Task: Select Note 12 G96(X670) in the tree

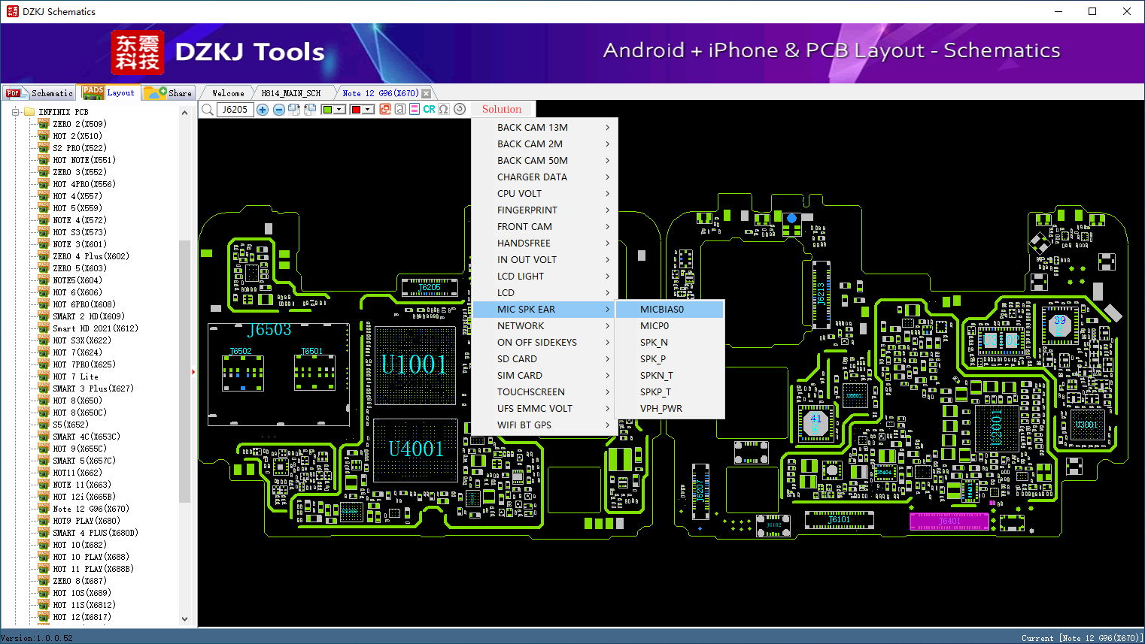Action: tap(91, 509)
